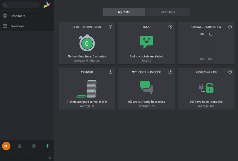Click the Reopening Rate help icon
Image resolution: width=238 pixels, height=161 pixels.
tap(230, 72)
